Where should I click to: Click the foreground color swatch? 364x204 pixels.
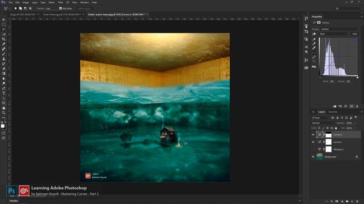click(2, 126)
